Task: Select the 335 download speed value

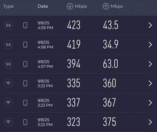Action: (x=74, y=83)
